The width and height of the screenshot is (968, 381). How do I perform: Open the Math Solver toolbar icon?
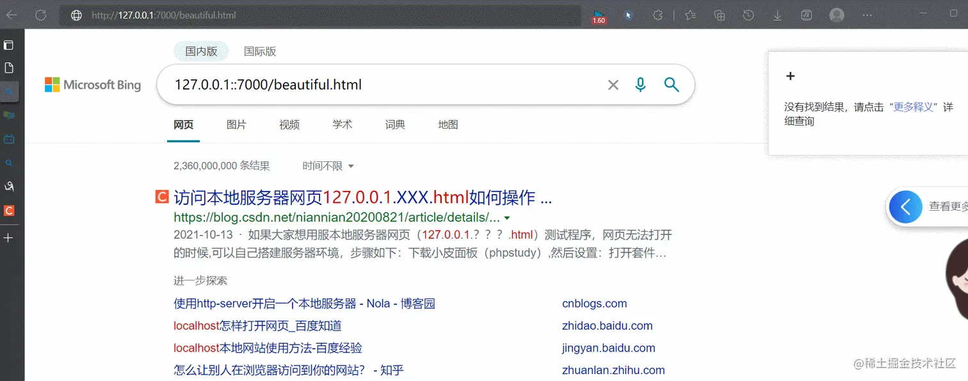click(x=806, y=15)
